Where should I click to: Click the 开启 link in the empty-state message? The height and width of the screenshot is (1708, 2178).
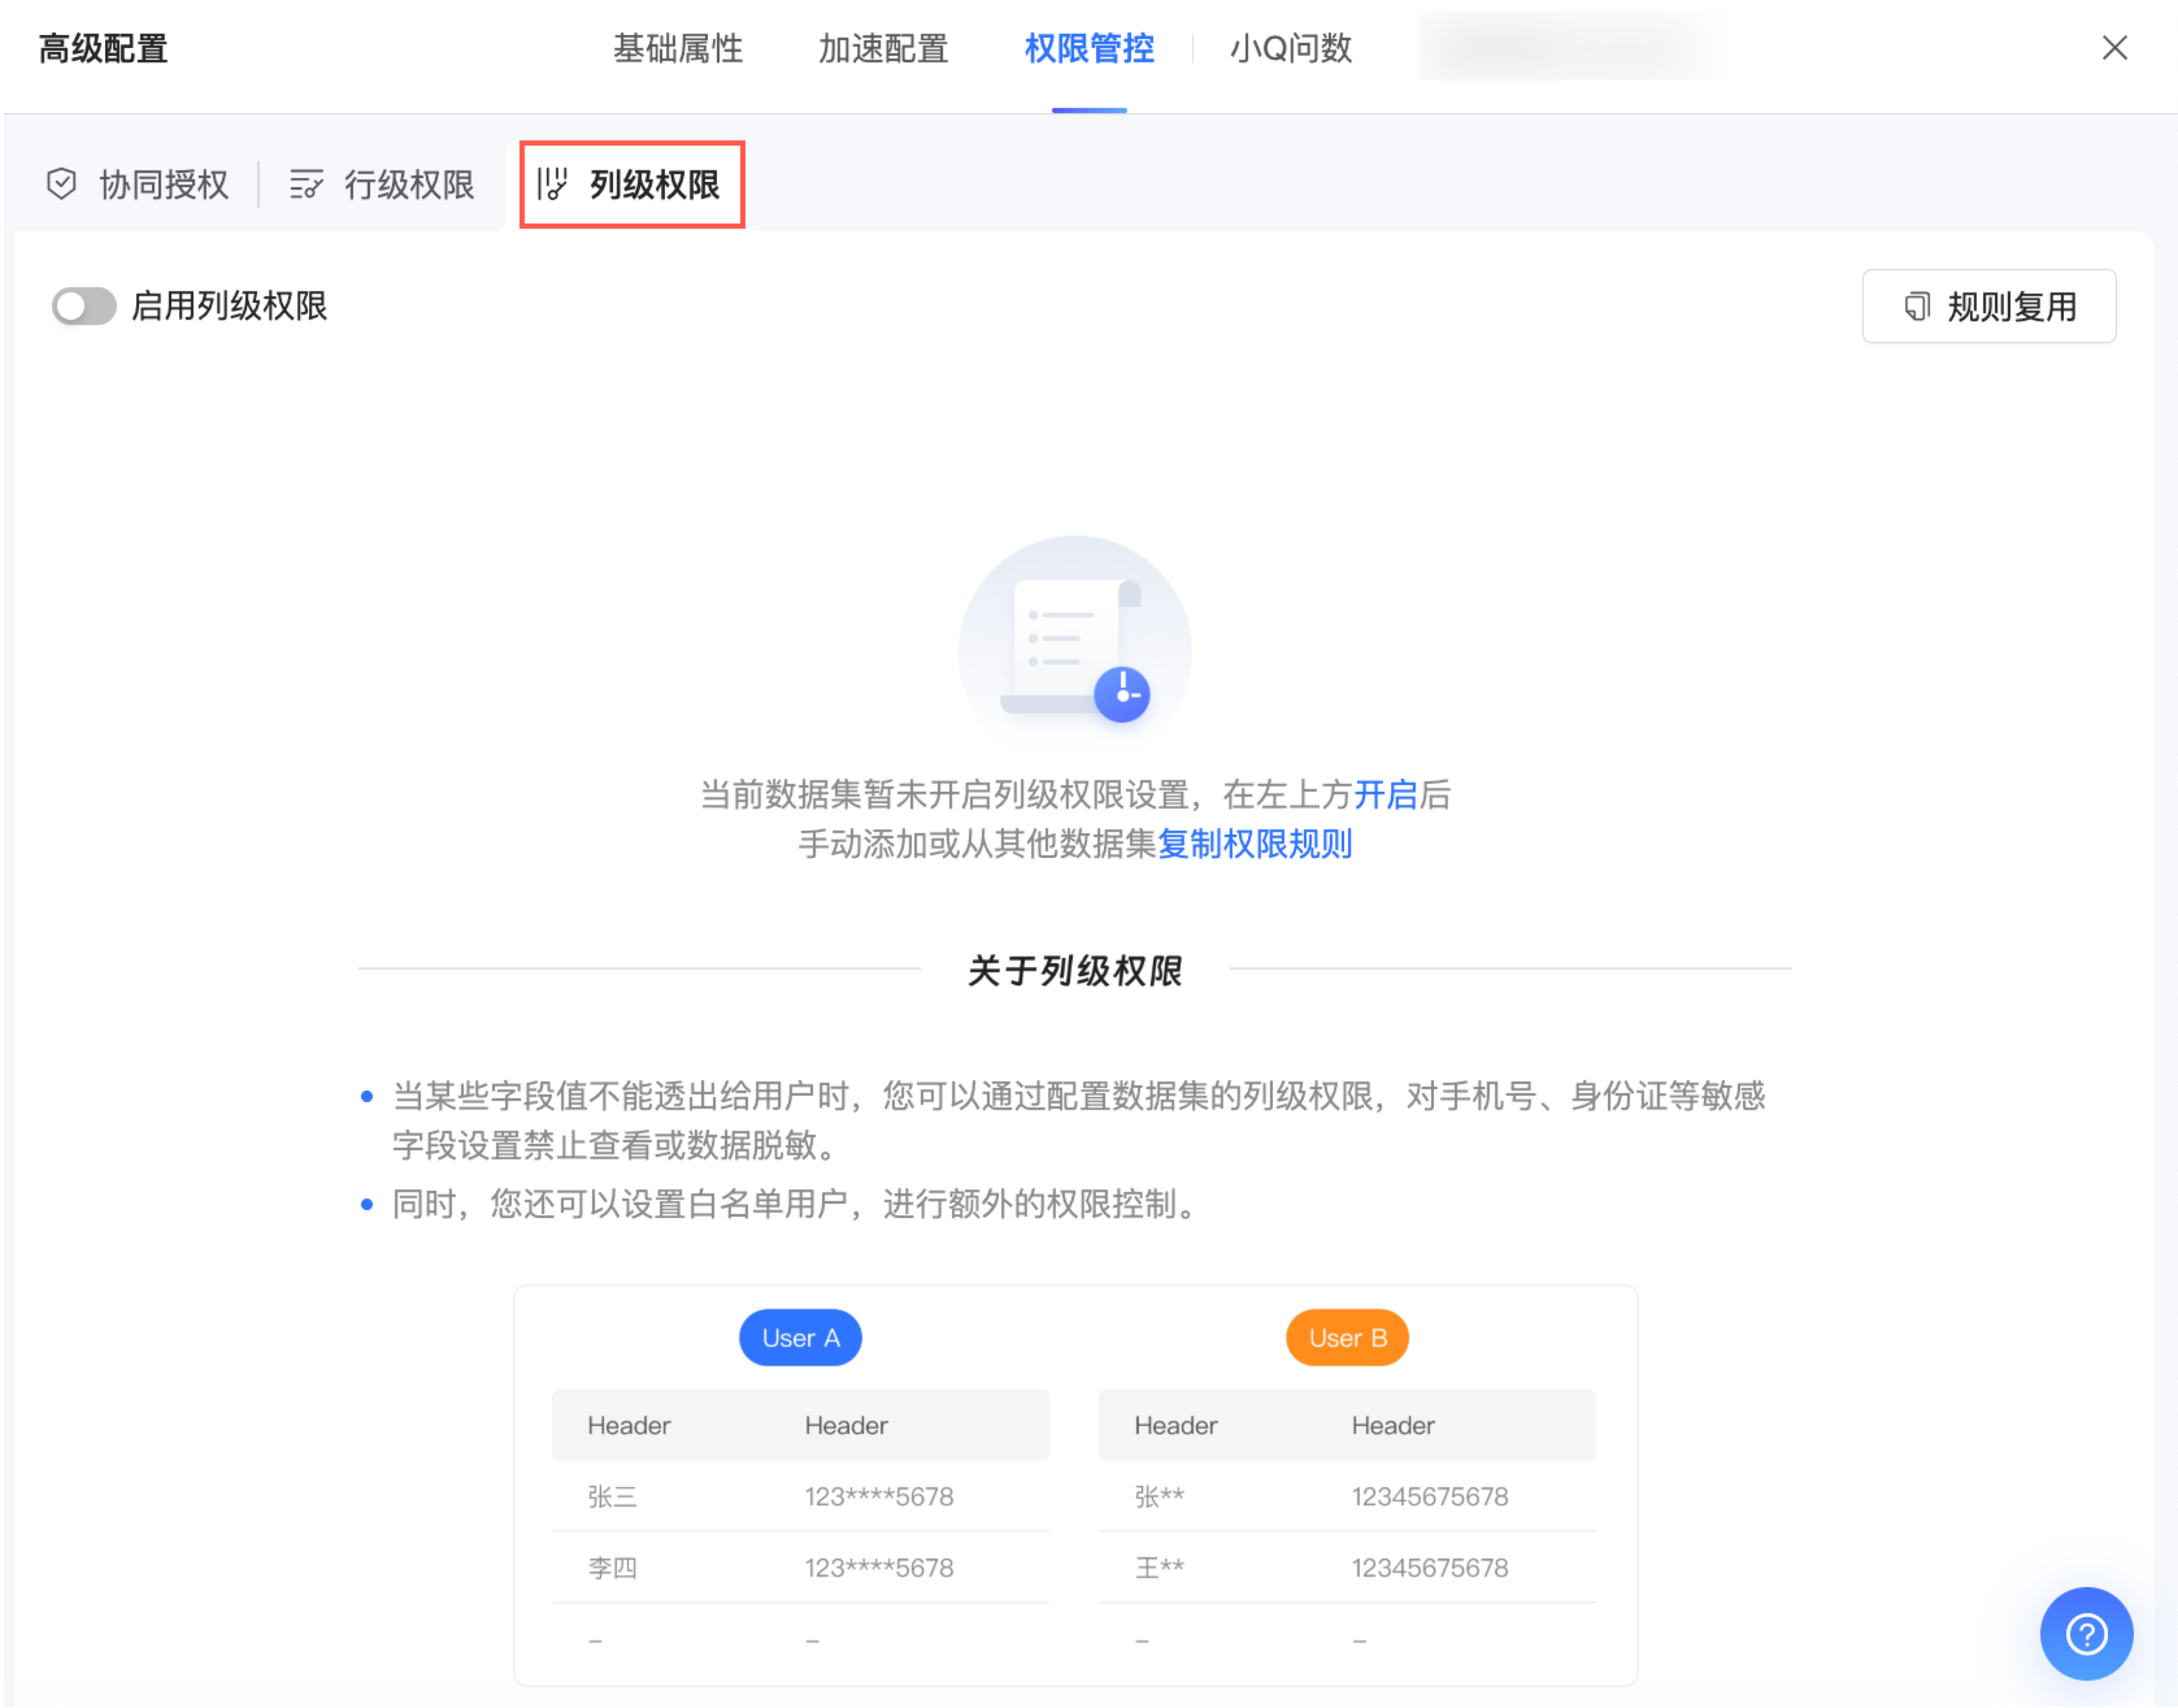[x=1385, y=795]
